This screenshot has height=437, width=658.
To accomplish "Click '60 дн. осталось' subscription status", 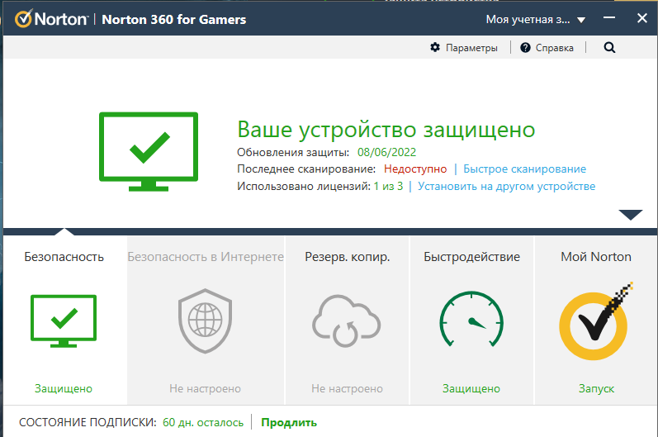I will 203,422.
